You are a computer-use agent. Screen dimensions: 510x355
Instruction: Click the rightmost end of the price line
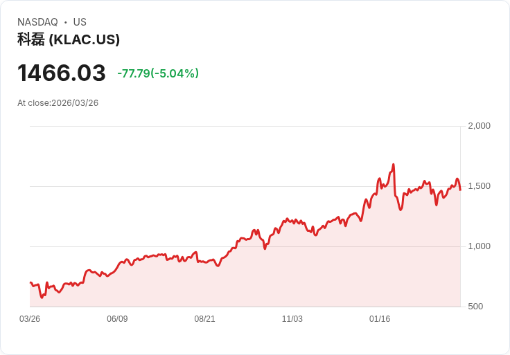coord(460,190)
